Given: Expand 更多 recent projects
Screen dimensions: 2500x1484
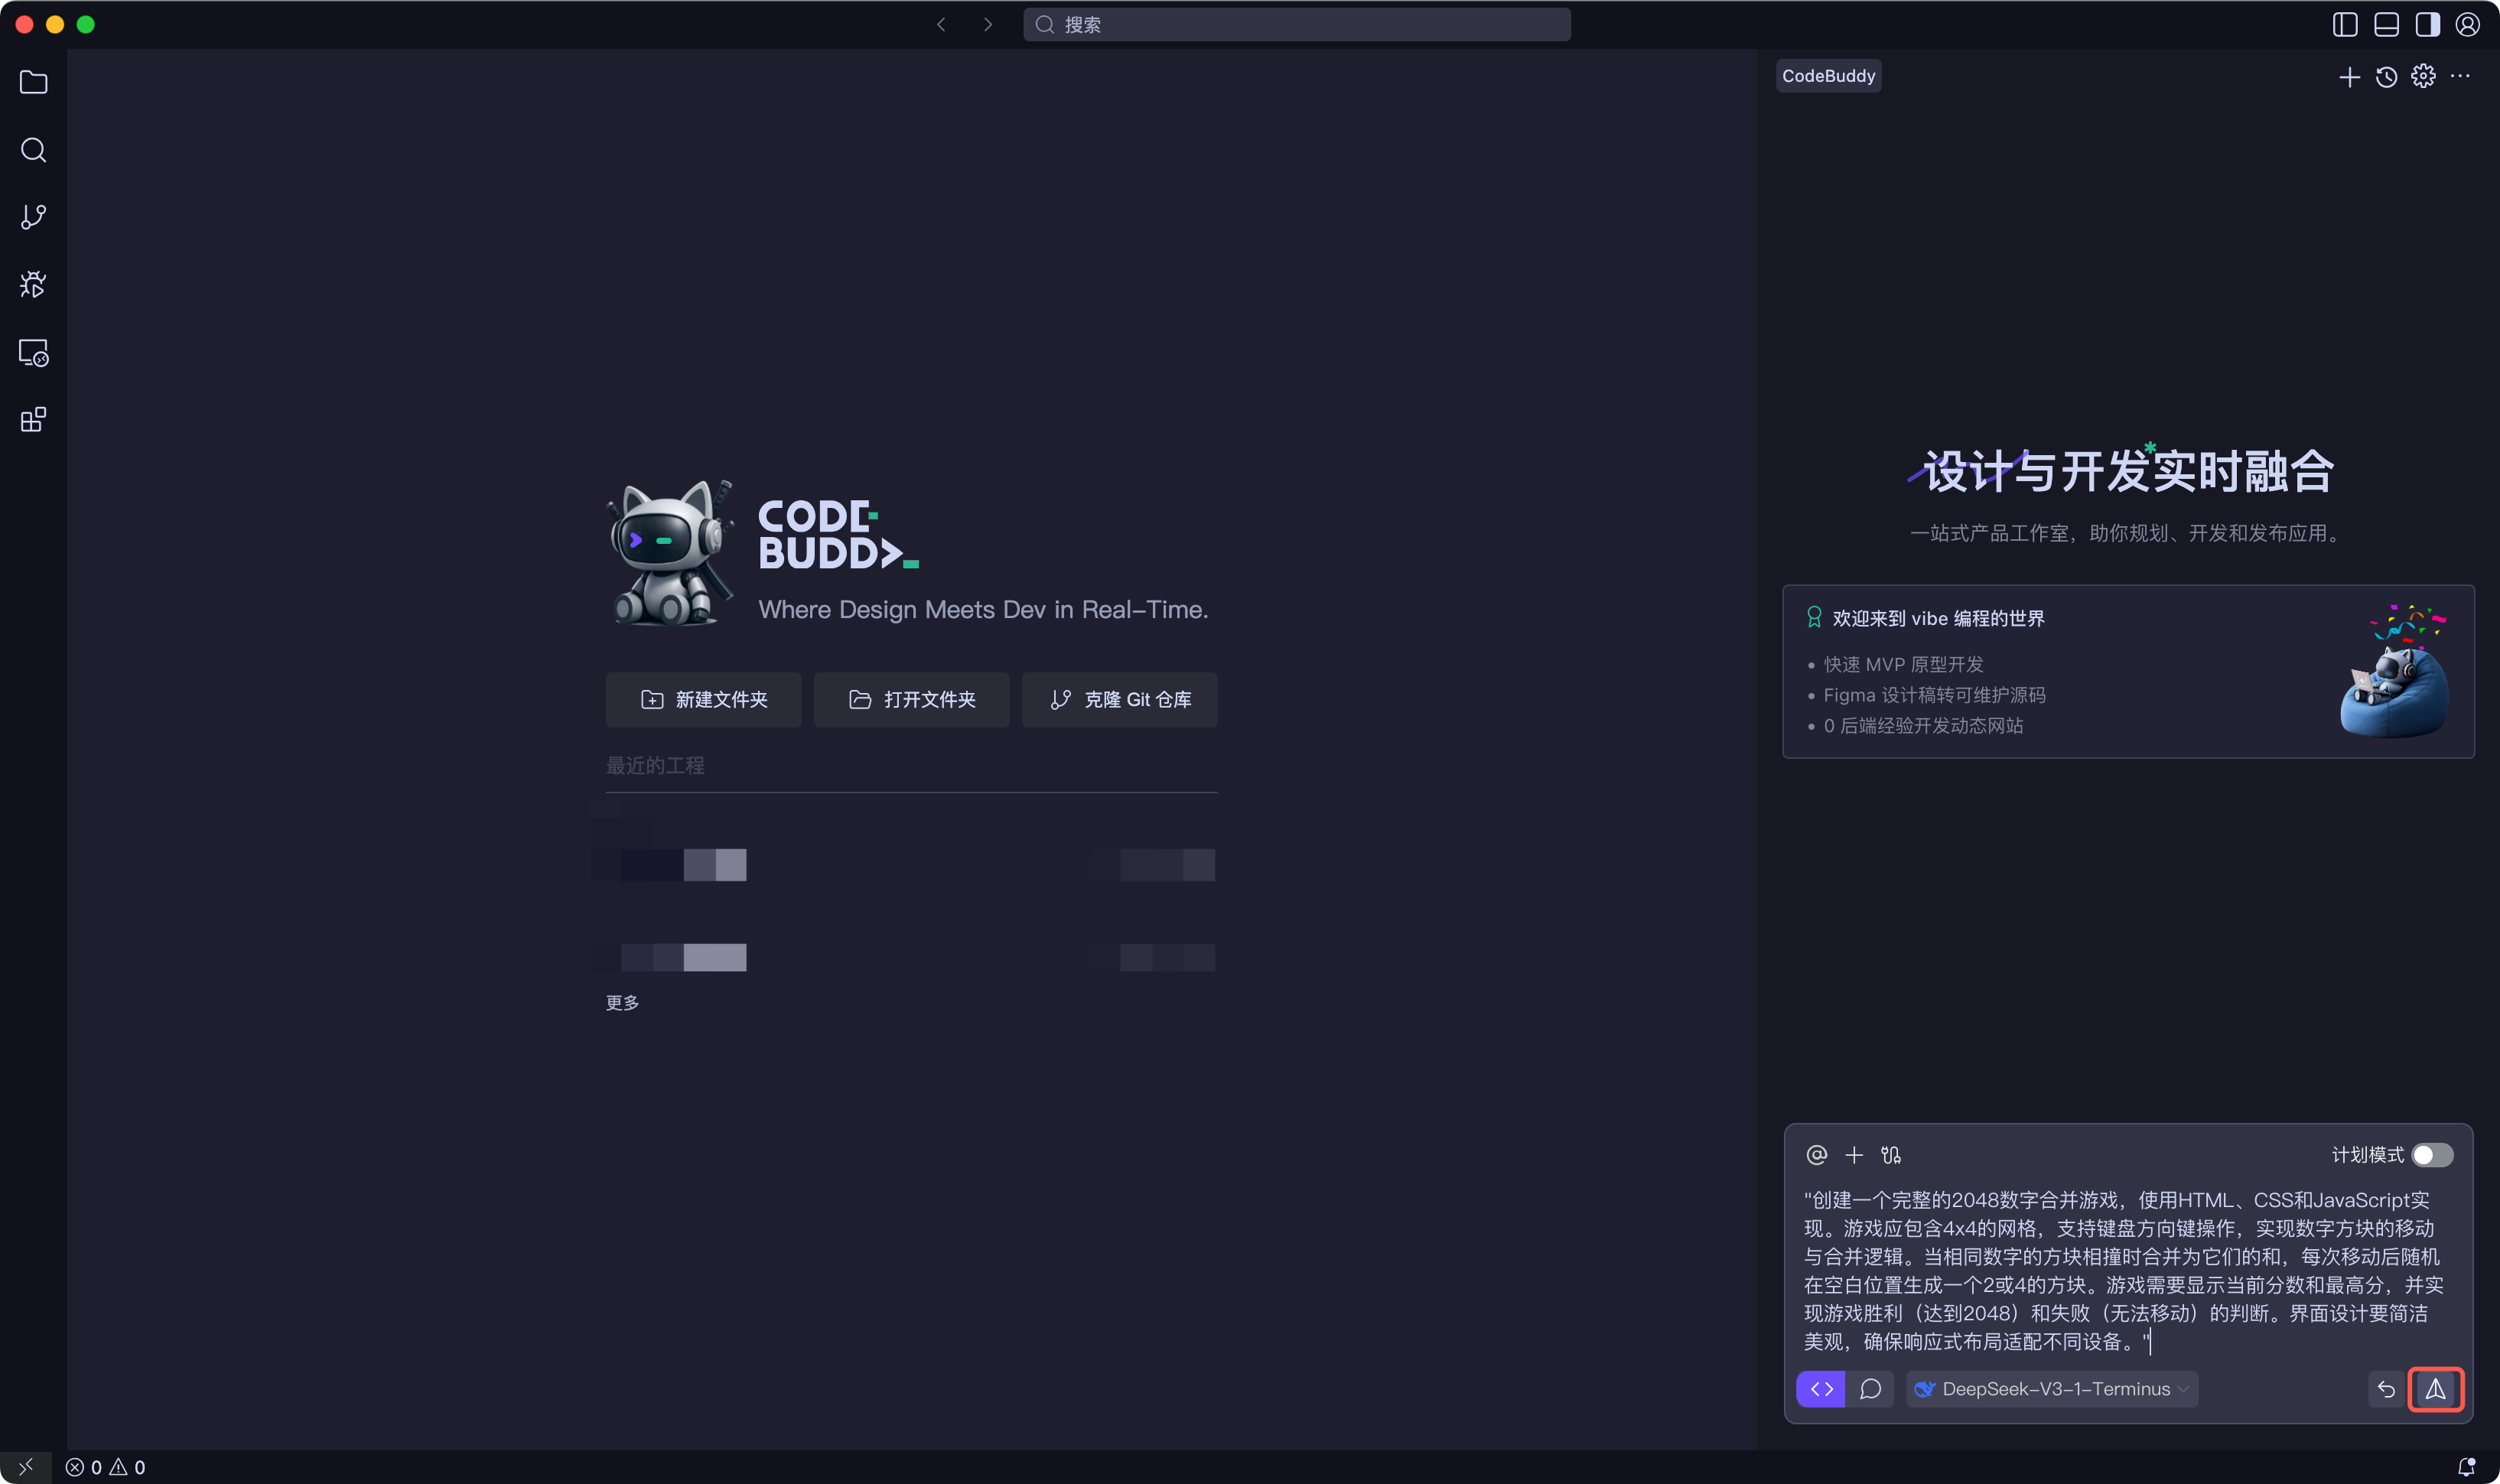Looking at the screenshot, I should point(622,1002).
